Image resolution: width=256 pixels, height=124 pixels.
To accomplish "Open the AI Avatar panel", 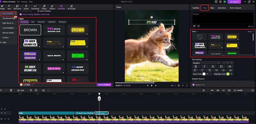I will [x=71, y=7].
